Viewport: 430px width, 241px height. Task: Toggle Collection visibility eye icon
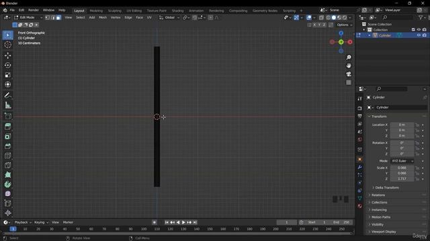[x=419, y=29]
